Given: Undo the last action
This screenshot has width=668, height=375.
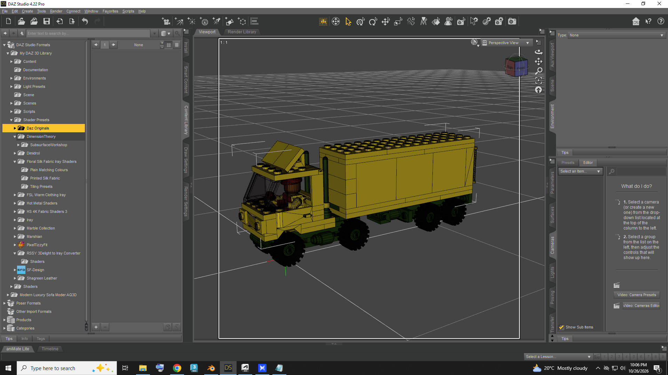Looking at the screenshot, I should [x=85, y=22].
